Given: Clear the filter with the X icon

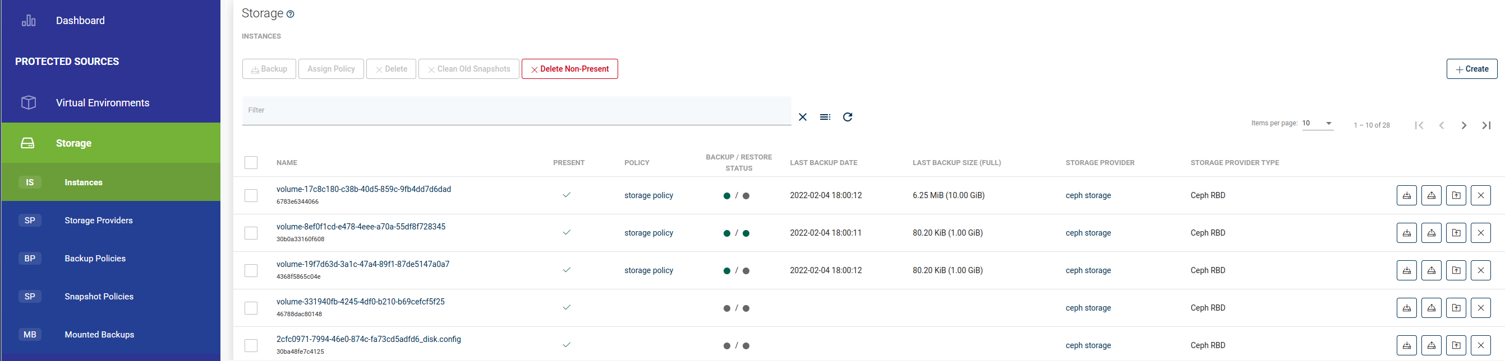Looking at the screenshot, I should pyautogui.click(x=803, y=117).
